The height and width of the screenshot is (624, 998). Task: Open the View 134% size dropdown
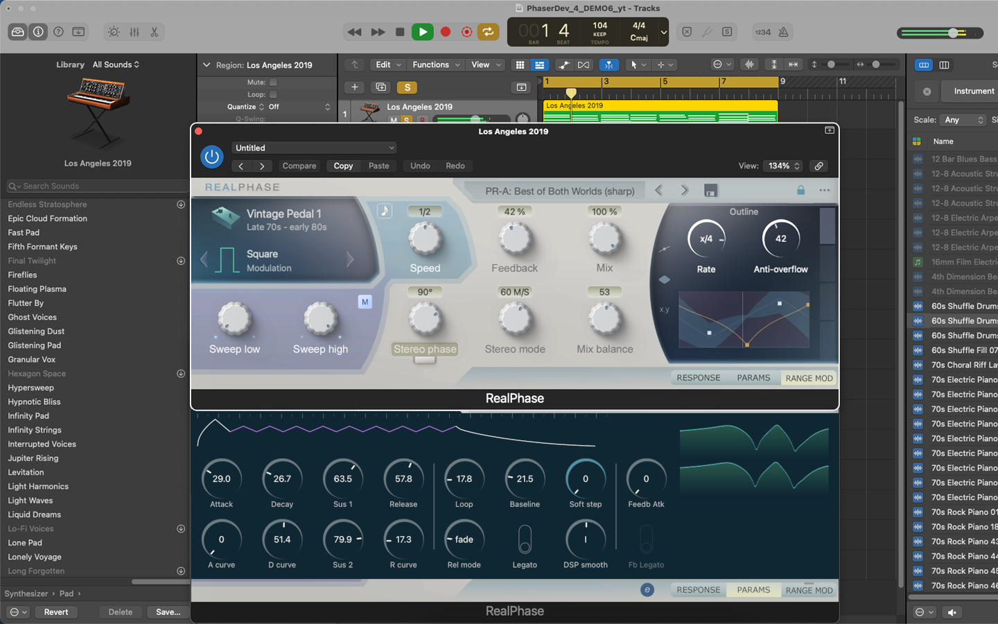pos(783,166)
